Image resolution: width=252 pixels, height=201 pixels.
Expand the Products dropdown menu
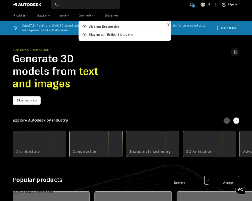click(21, 15)
